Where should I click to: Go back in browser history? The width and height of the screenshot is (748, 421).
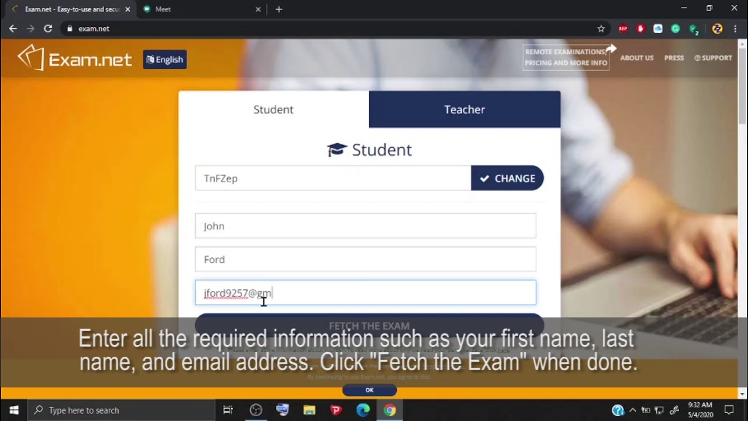[13, 28]
